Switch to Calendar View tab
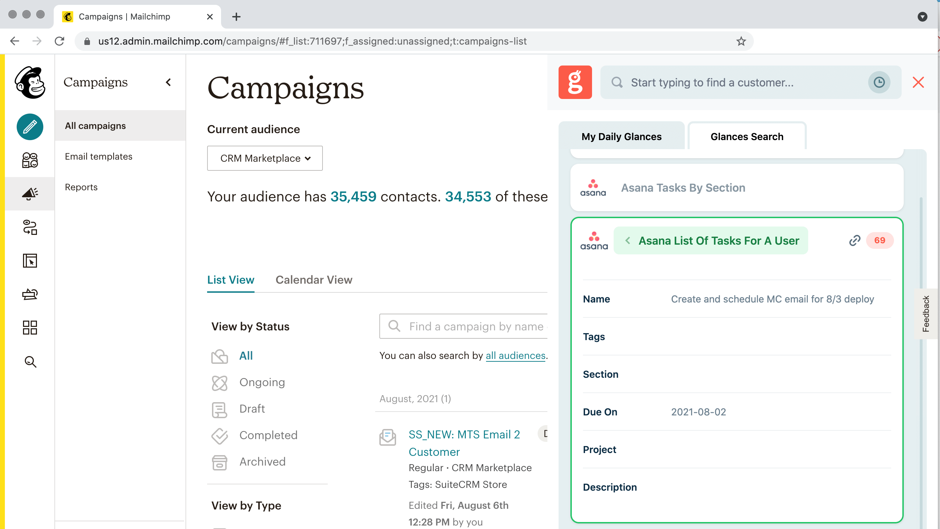 tap(314, 279)
